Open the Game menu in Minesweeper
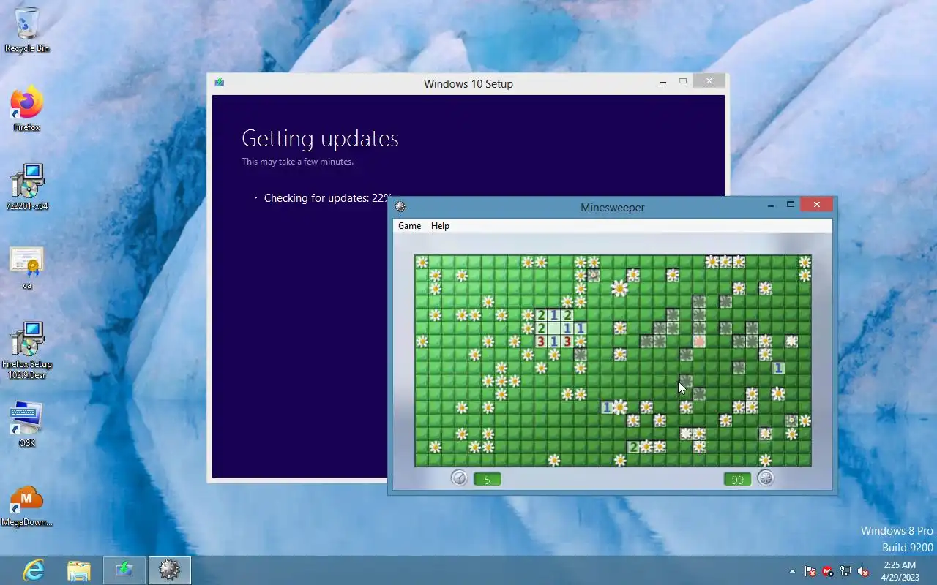Screen dimensions: 937x585 409,226
